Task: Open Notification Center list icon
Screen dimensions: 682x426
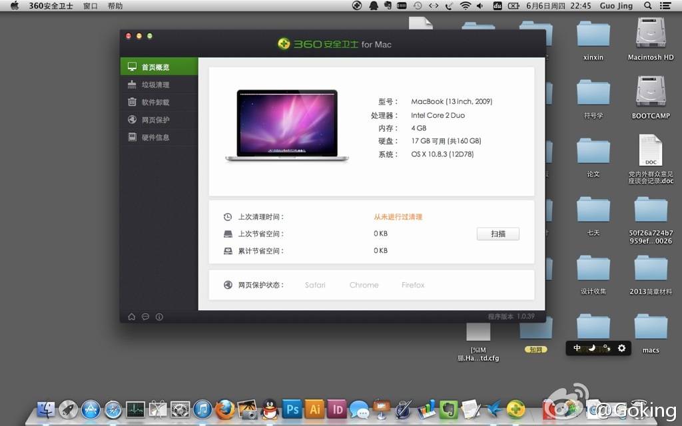Action: click(x=665, y=5)
